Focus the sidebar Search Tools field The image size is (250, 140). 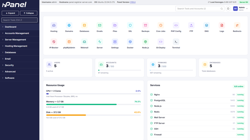[x=19, y=20]
